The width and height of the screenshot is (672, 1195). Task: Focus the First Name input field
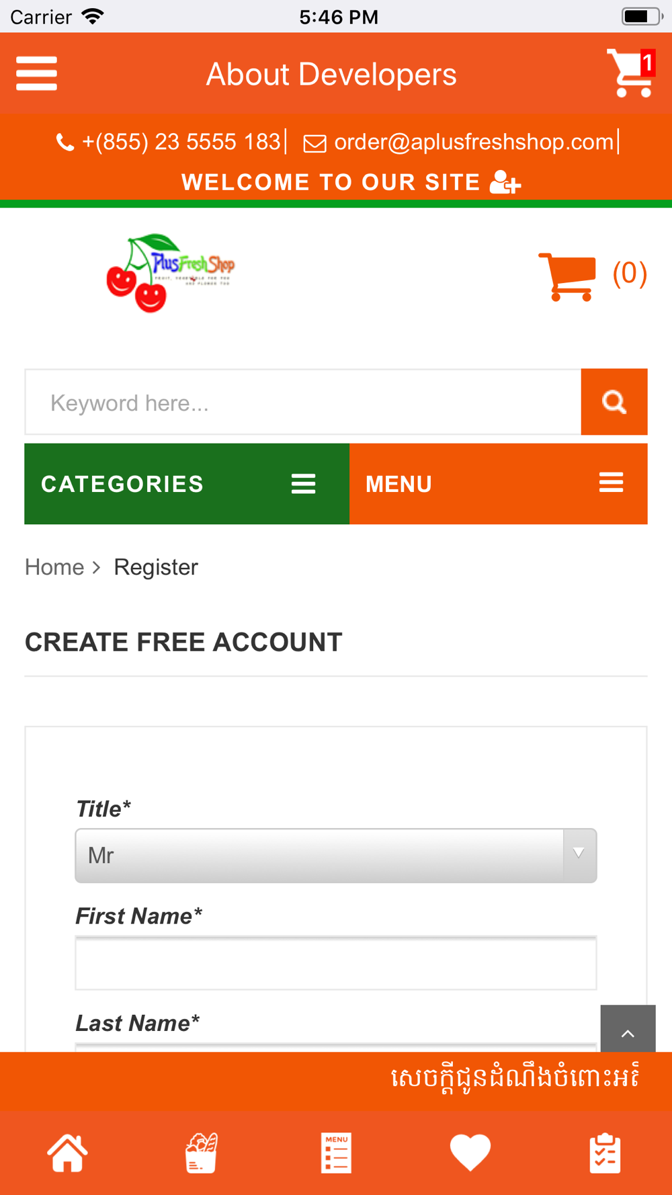336,963
